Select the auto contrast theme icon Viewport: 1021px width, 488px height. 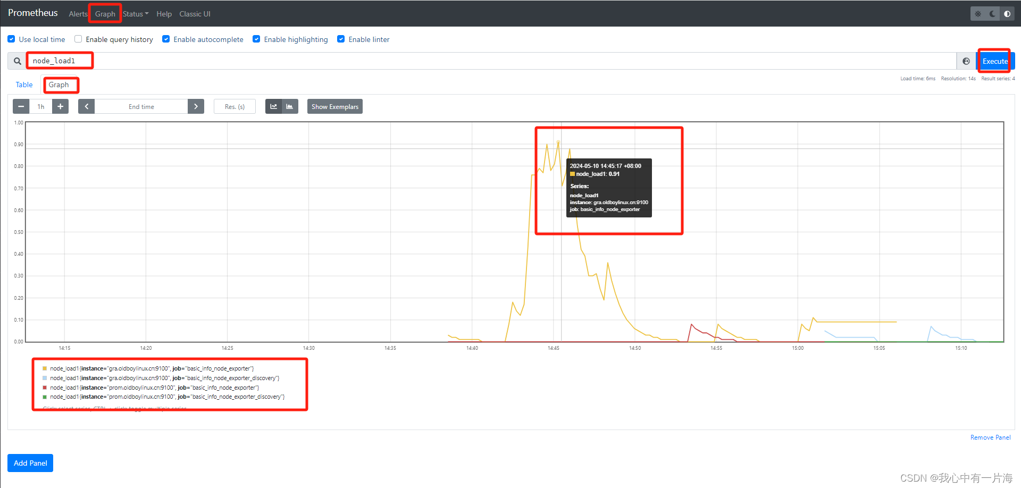pyautogui.click(x=1007, y=14)
